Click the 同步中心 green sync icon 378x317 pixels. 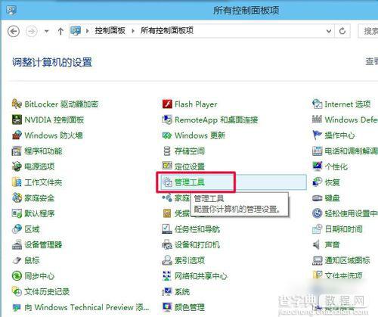click(x=17, y=276)
